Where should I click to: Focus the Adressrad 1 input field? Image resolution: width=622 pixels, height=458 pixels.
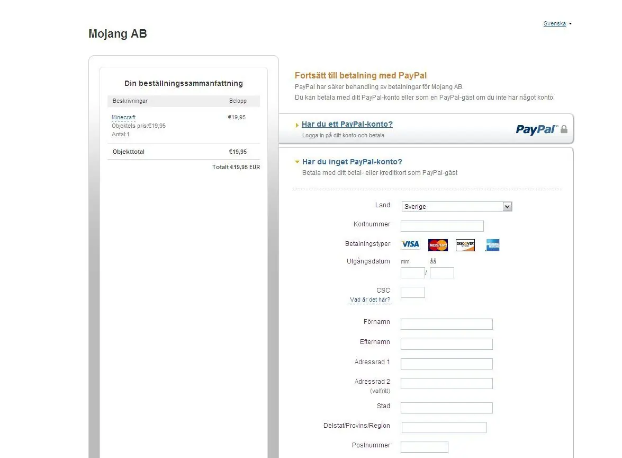[447, 364]
